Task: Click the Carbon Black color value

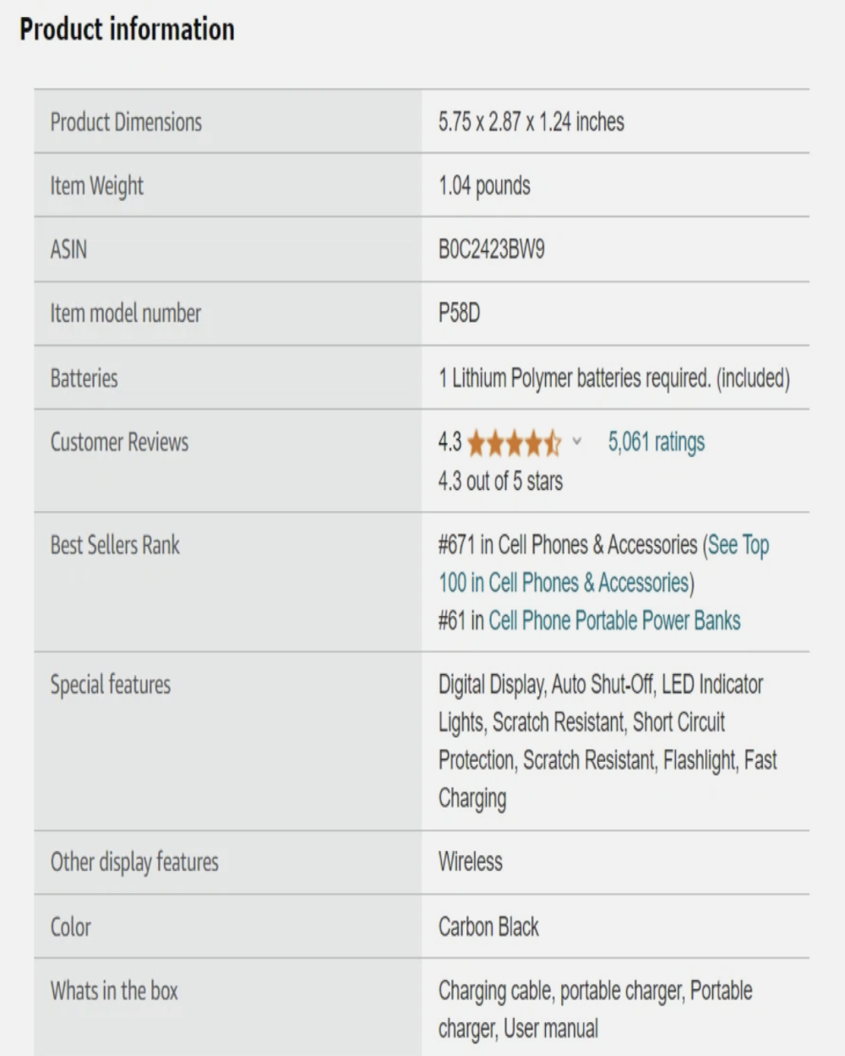Action: (488, 927)
